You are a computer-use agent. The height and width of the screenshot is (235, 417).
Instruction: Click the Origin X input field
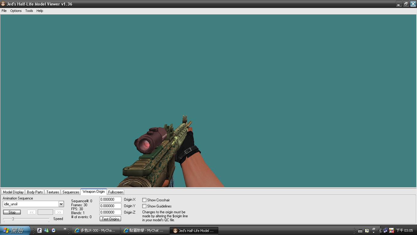[110, 200]
